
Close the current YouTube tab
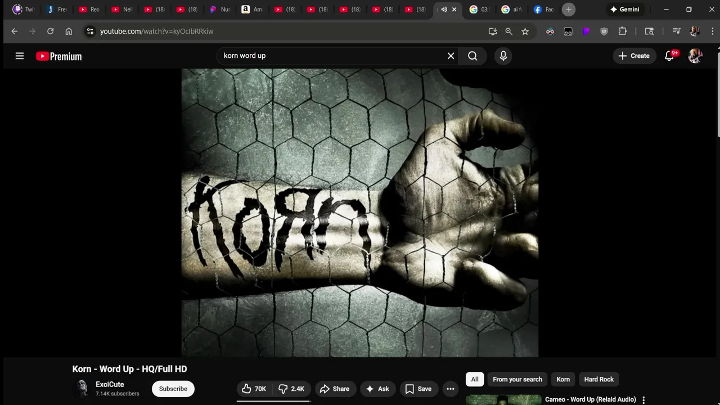coord(454,10)
